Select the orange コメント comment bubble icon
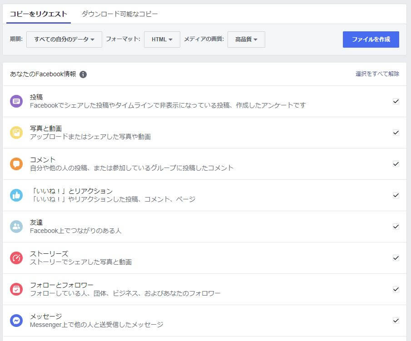This screenshot has width=411, height=341. click(17, 163)
